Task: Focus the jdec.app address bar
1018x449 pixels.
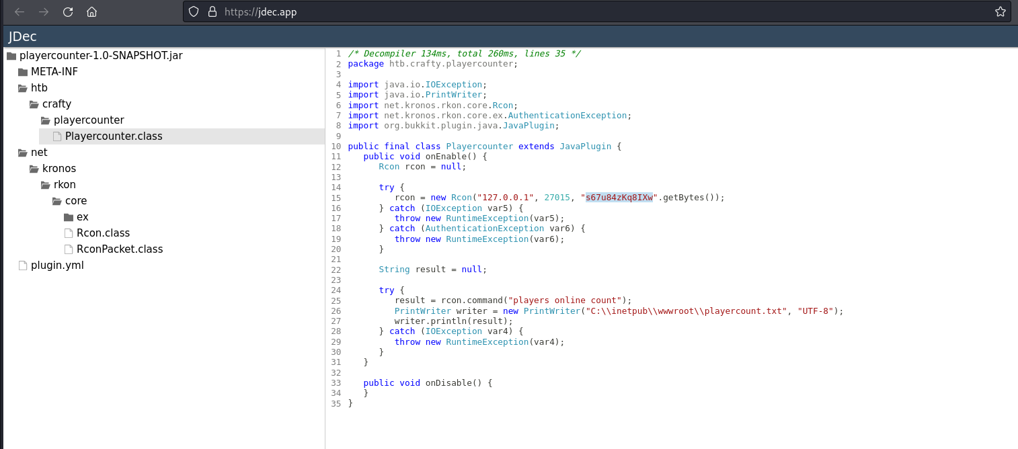Action: [x=597, y=11]
